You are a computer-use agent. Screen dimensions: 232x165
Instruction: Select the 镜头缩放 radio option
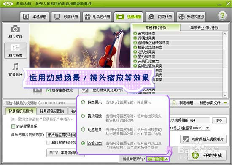pyautogui.click(x=83, y=116)
